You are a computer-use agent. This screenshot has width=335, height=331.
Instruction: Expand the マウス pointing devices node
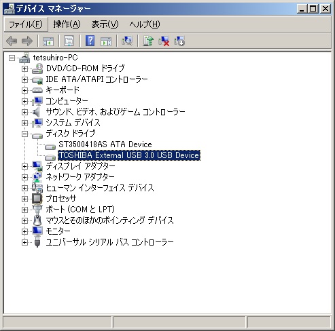point(24,220)
